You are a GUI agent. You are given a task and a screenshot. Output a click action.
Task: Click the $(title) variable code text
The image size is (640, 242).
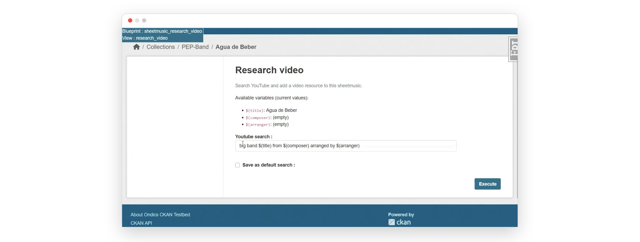pyautogui.click(x=254, y=111)
